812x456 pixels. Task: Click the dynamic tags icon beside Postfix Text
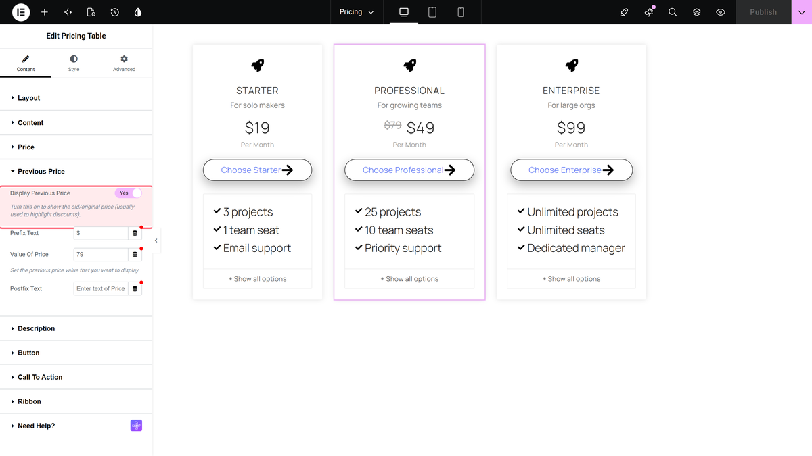135,289
